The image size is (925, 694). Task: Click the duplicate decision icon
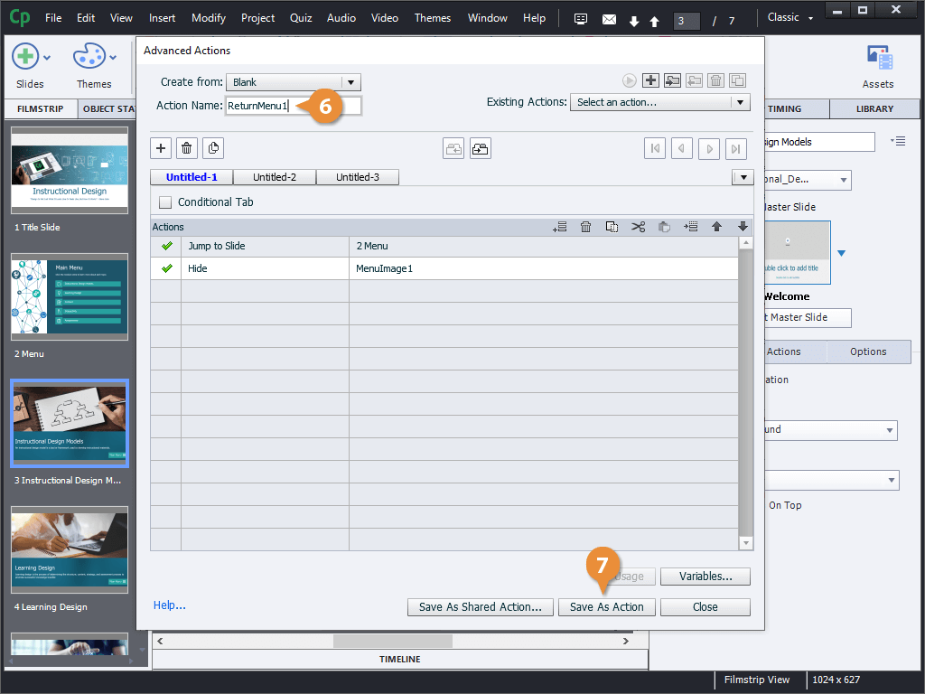click(x=212, y=148)
